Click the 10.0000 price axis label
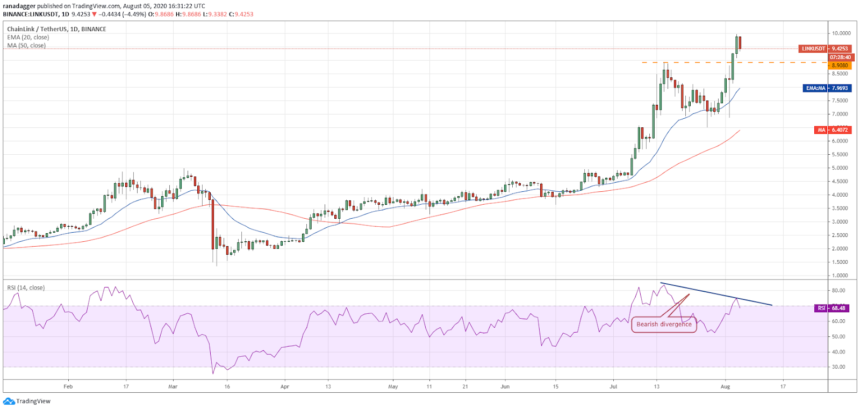This screenshot has width=860, height=410. pyautogui.click(x=841, y=33)
